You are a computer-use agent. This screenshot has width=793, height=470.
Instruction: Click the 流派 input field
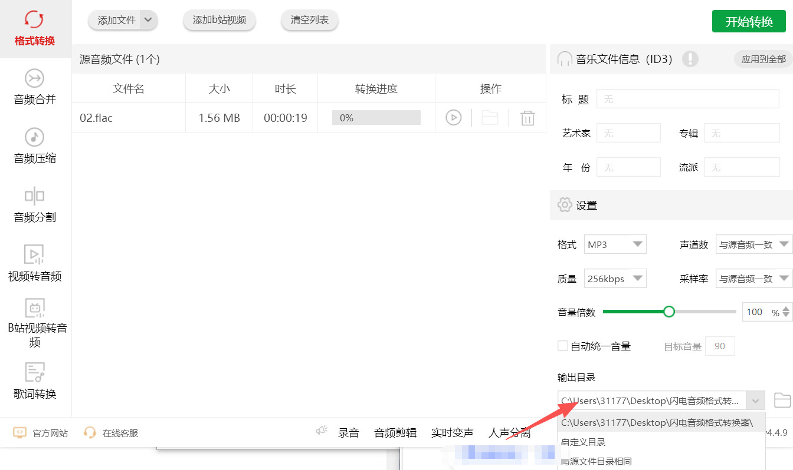tap(742, 167)
